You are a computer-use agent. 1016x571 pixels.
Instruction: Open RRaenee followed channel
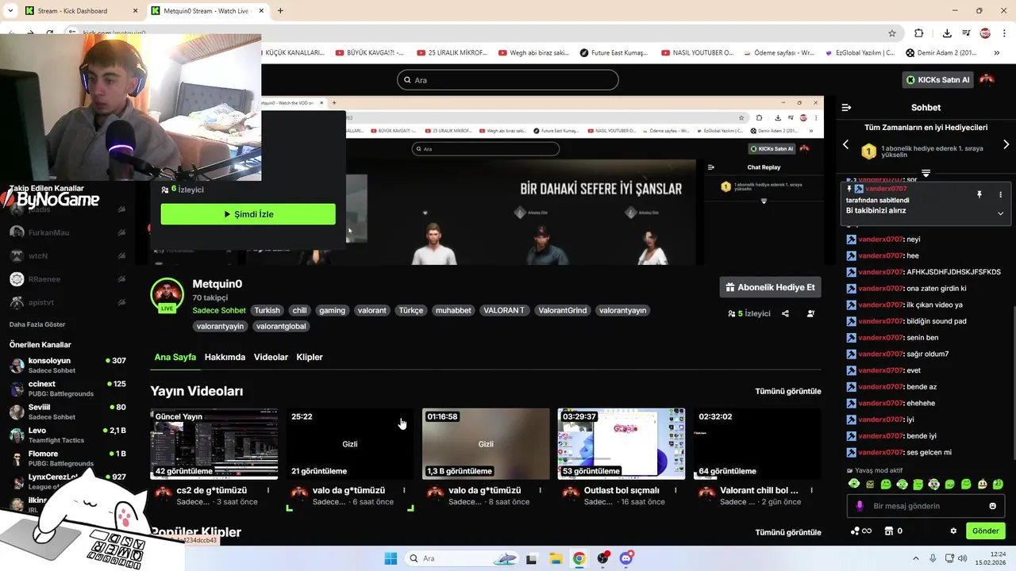67,279
